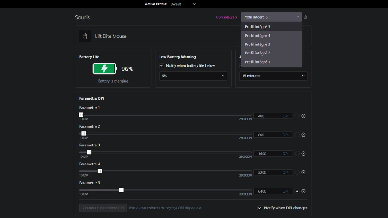Click the Lift Elite Mouse device icon
This screenshot has height=218, width=388.
pyautogui.click(x=85, y=36)
